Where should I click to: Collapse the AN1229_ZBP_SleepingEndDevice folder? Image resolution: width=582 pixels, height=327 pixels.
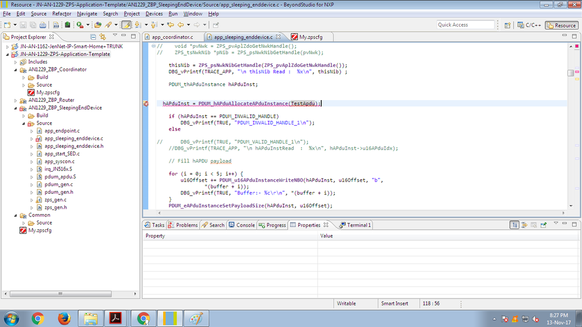click(16, 108)
